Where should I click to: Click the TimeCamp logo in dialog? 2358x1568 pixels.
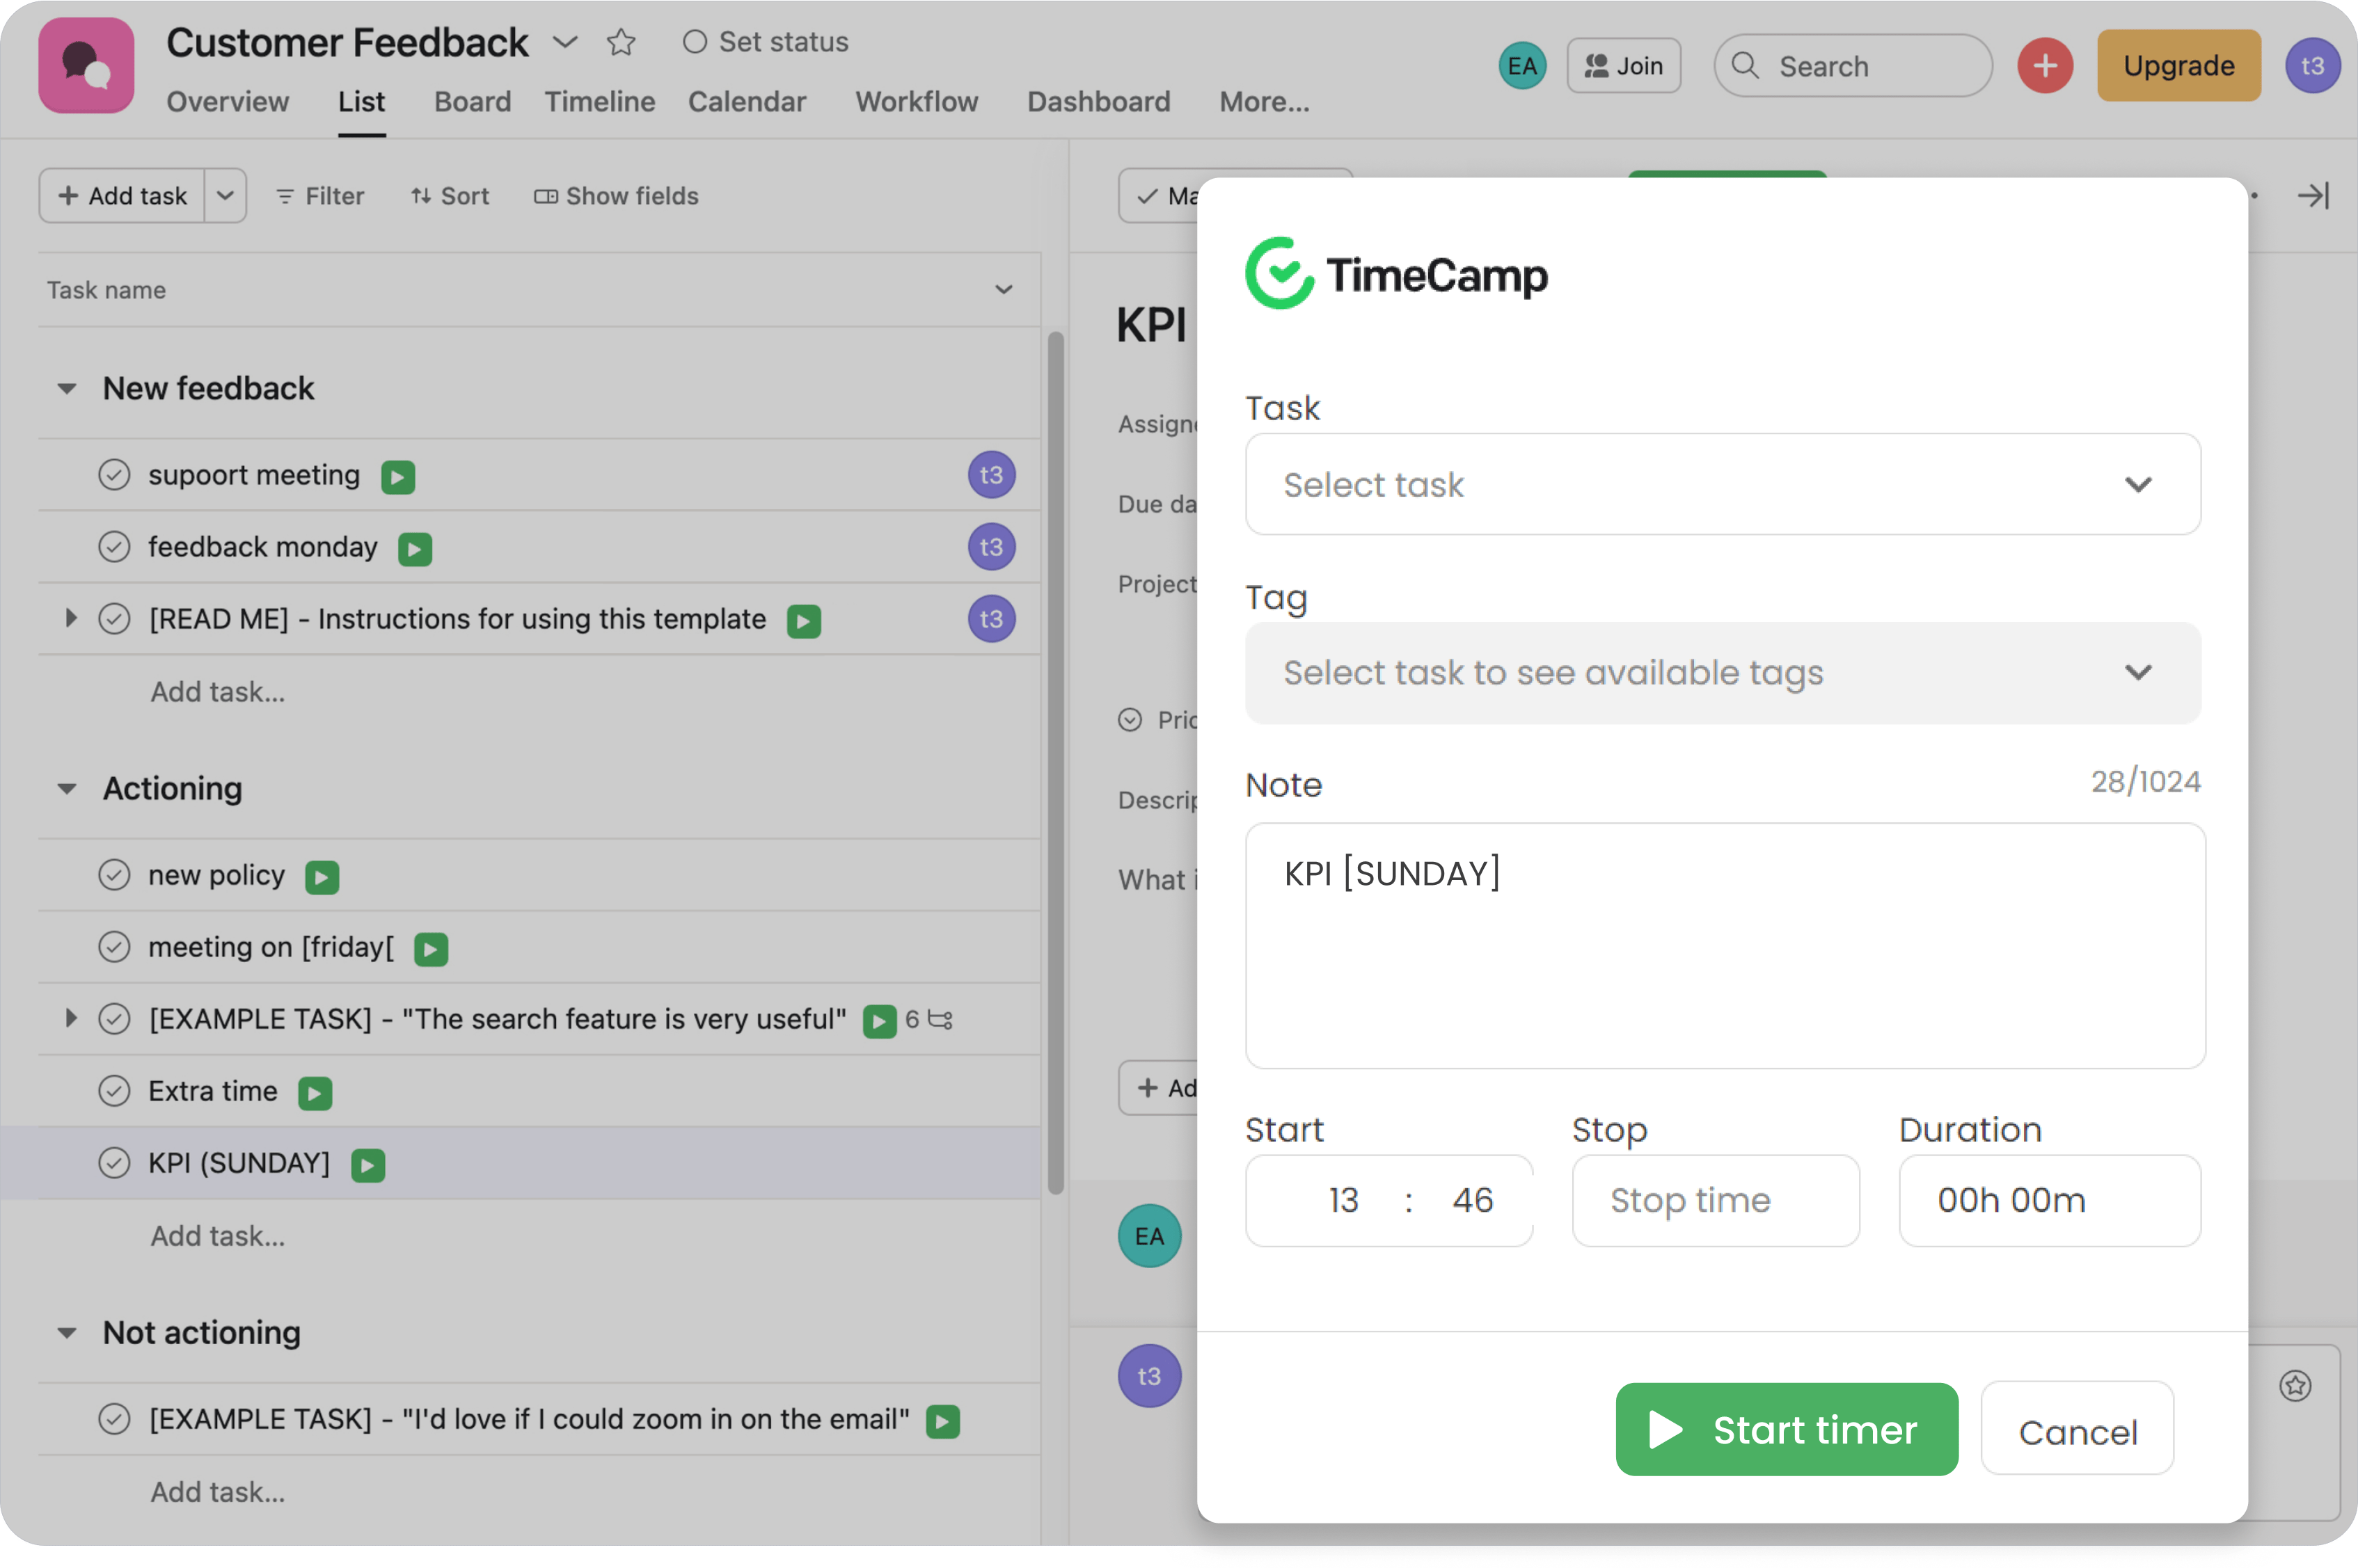coord(1395,273)
